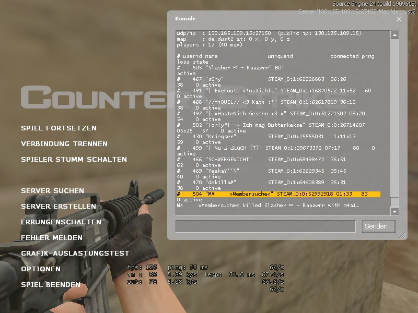
Task: Open Errungenschaften
Action: point(61,222)
